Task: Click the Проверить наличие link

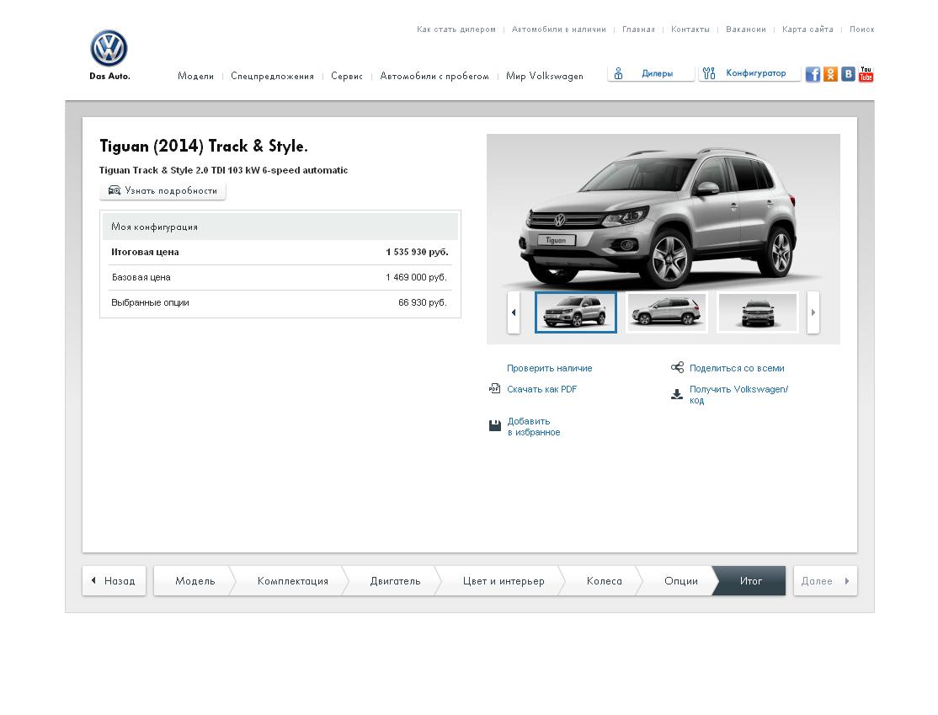Action: point(549,368)
